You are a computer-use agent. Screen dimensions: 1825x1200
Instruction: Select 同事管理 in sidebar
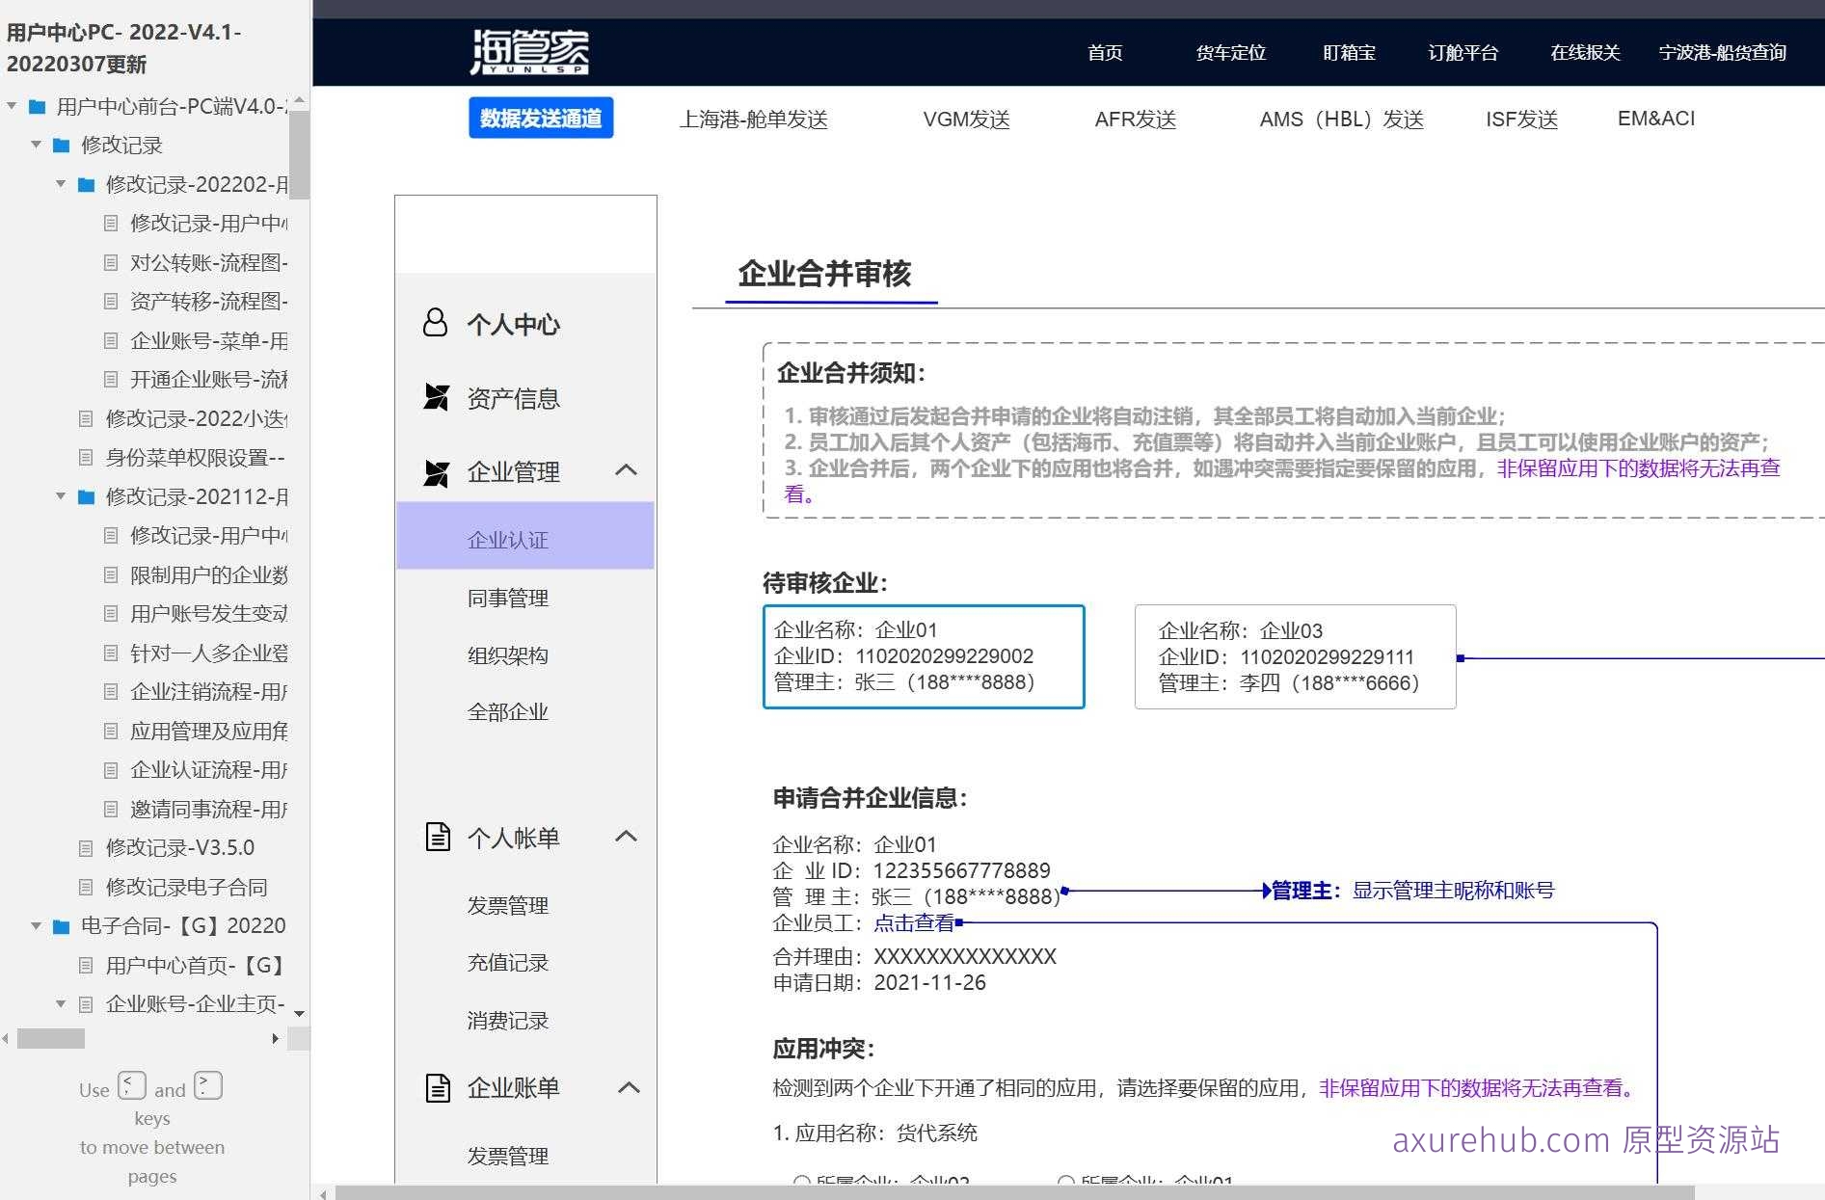click(x=508, y=599)
